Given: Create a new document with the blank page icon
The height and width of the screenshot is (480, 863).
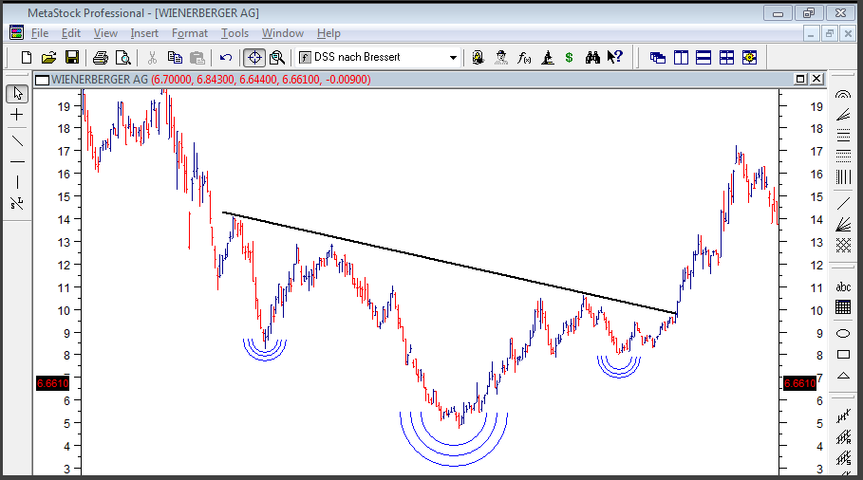Looking at the screenshot, I should (26, 57).
